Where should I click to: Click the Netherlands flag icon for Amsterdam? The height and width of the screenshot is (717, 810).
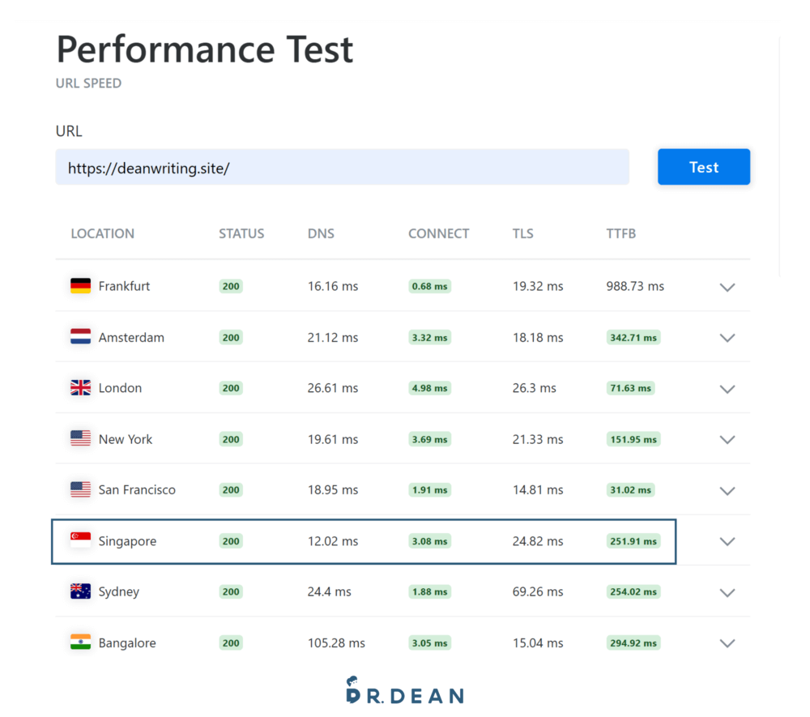click(80, 337)
